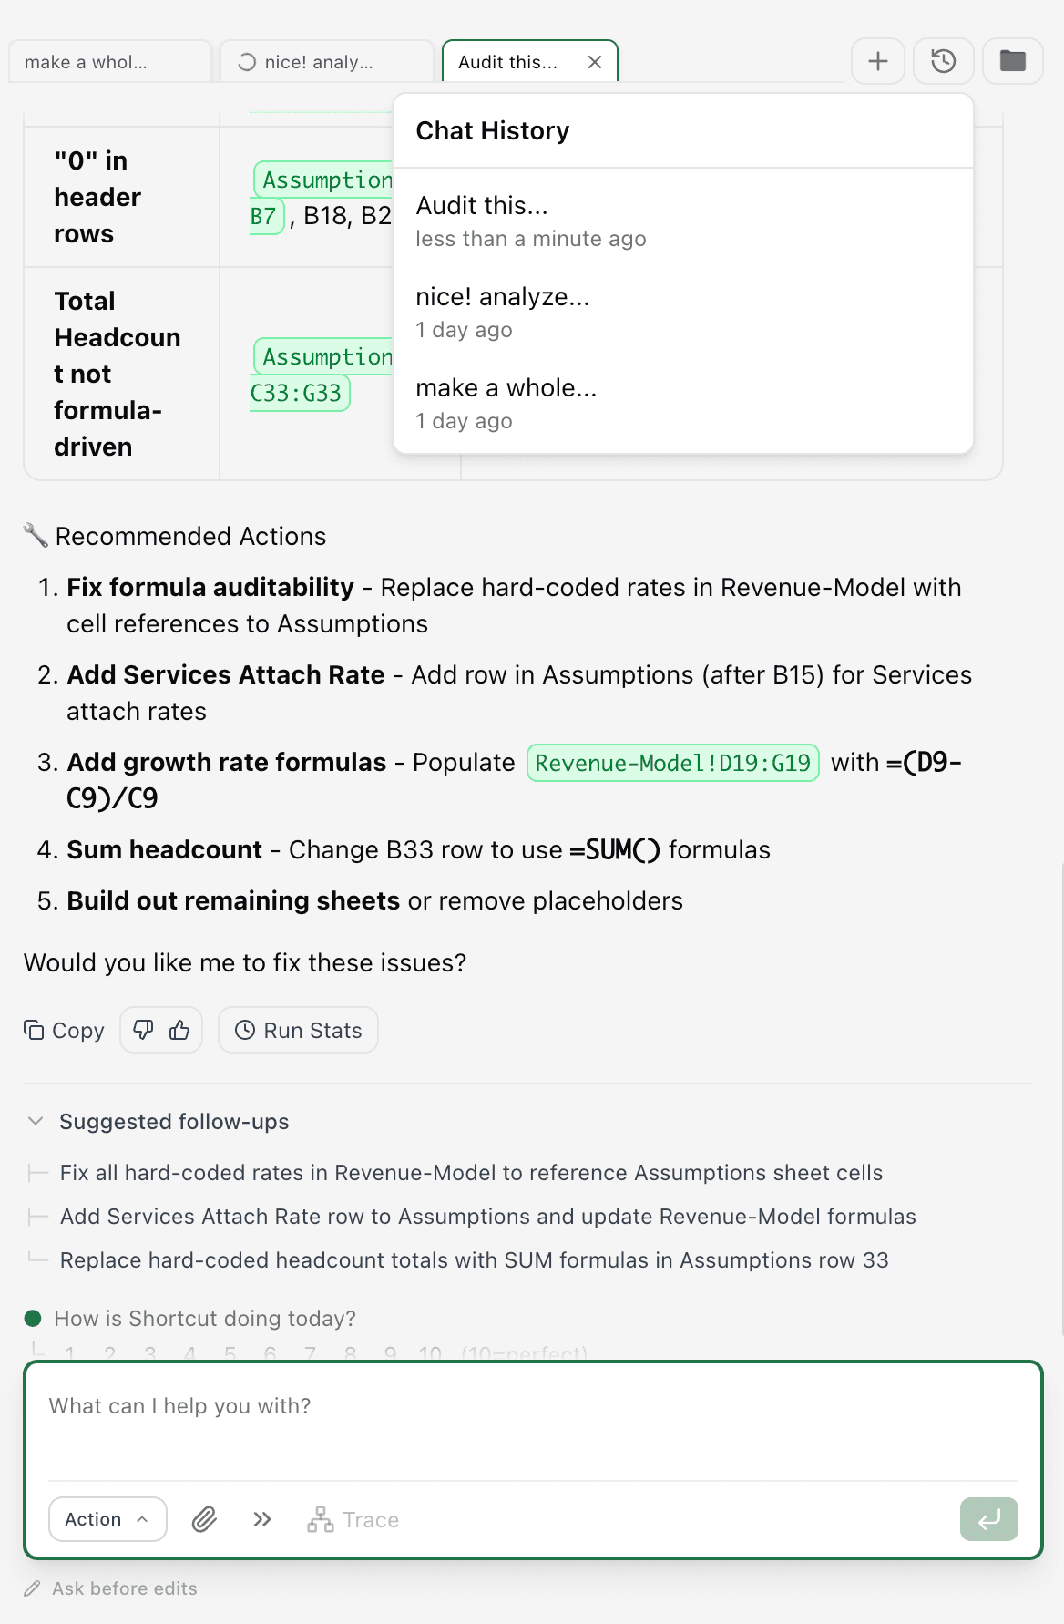The width and height of the screenshot is (1064, 1624).
Task: Open the file browser folder icon
Action: point(1012,61)
